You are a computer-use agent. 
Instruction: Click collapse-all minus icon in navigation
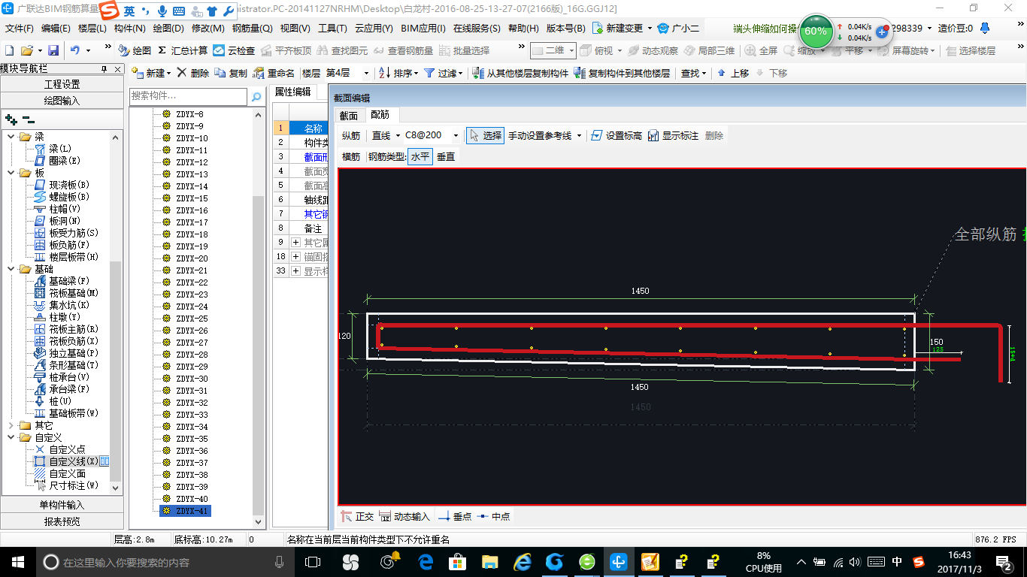(x=29, y=119)
